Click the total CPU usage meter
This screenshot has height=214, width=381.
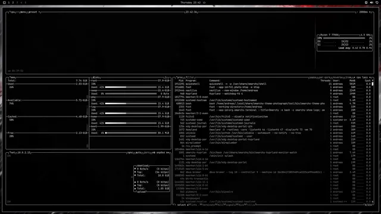(x=344, y=38)
